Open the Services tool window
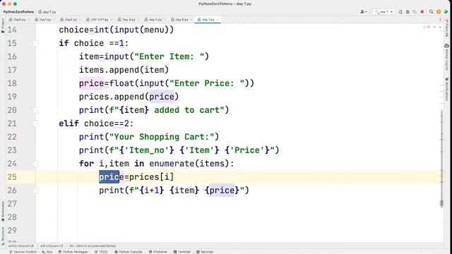 pos(205,252)
